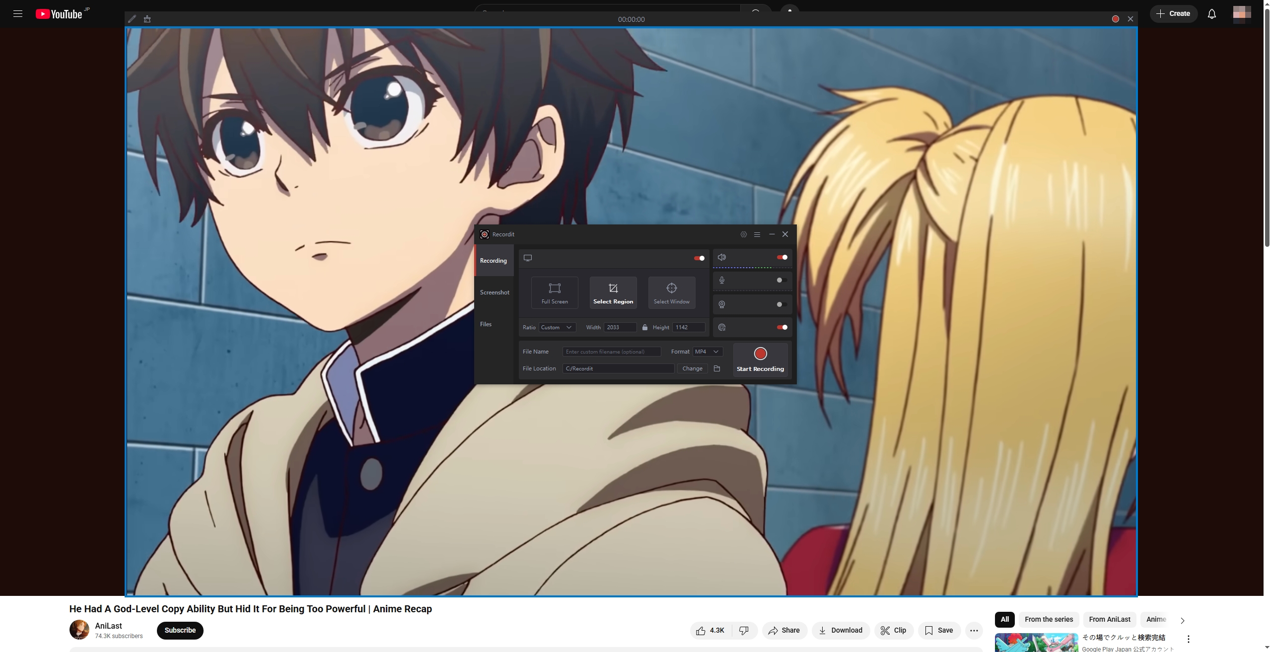Click the File Name input field
Viewport: 1271px width, 652px height.
(x=612, y=352)
